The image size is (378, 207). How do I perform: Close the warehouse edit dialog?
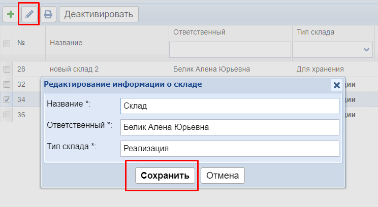click(336, 85)
